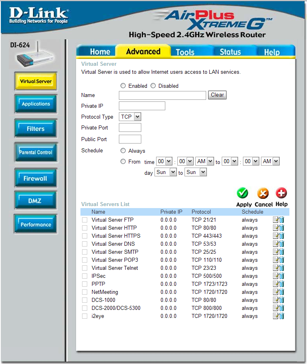
Task: Open the DMZ sidebar page
Action: 36,200
